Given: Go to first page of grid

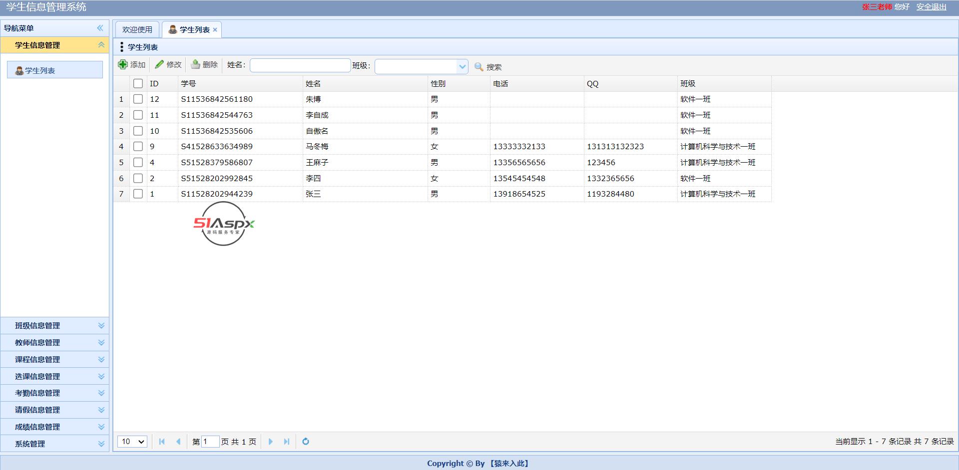Looking at the screenshot, I should [x=162, y=442].
